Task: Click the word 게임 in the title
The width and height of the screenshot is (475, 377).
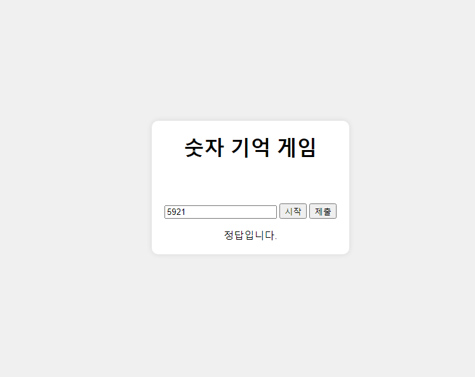Action: click(x=297, y=147)
